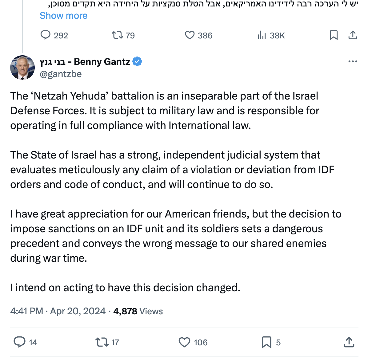This screenshot has width=368, height=357.
Task: Share the top Hebrew tweet
Action: 353,35
